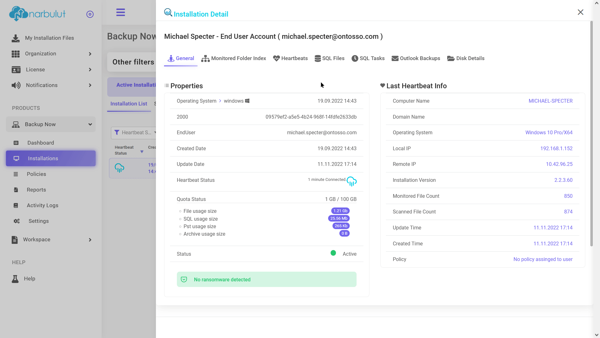Image resolution: width=600 pixels, height=338 pixels.
Task: Open My Installation Files link
Action: [x=50, y=38]
